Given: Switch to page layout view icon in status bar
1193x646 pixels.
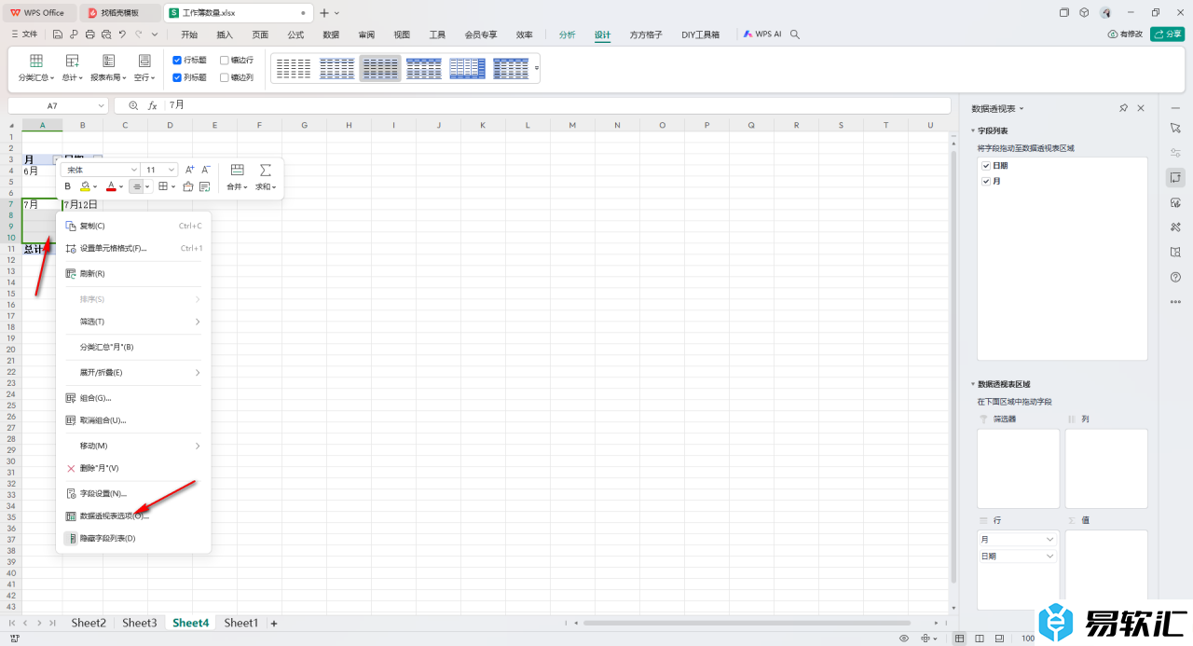Looking at the screenshot, I should coord(980,639).
